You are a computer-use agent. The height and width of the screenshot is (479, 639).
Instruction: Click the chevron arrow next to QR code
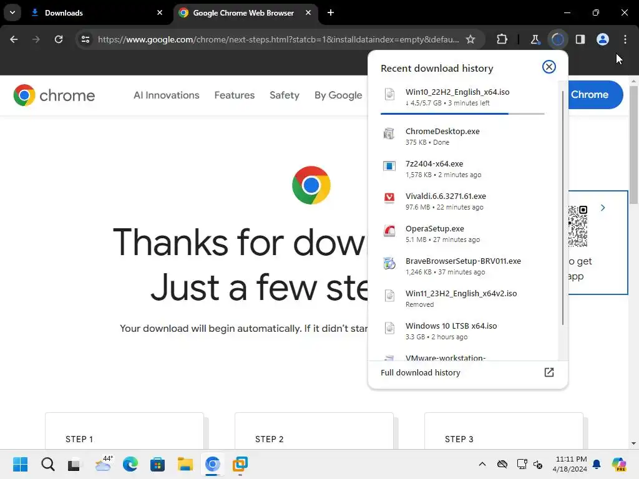(603, 208)
